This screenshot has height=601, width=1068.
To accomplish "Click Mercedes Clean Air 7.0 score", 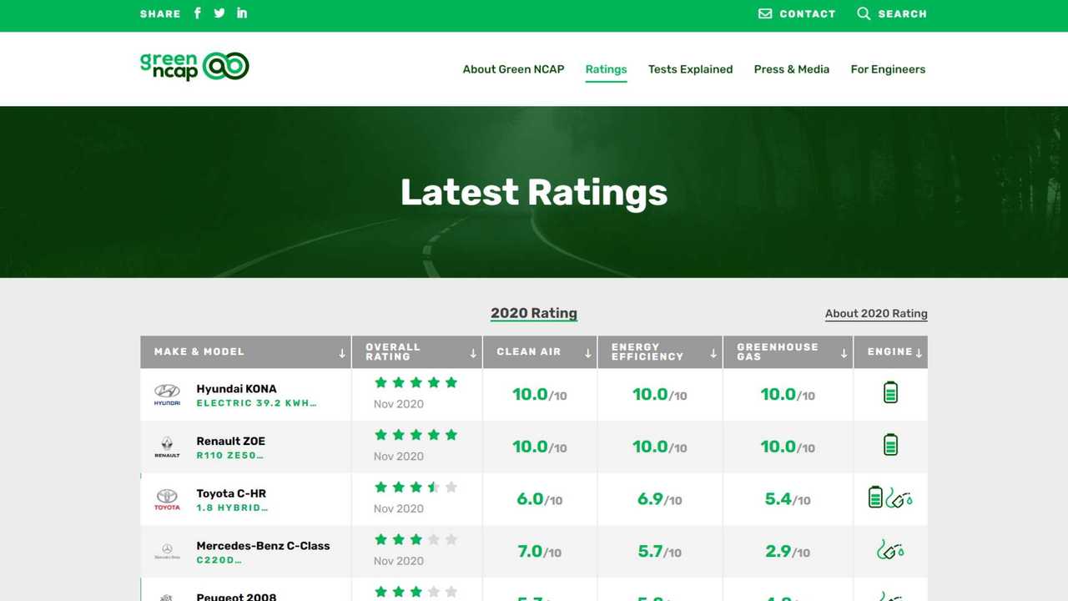I will point(540,552).
